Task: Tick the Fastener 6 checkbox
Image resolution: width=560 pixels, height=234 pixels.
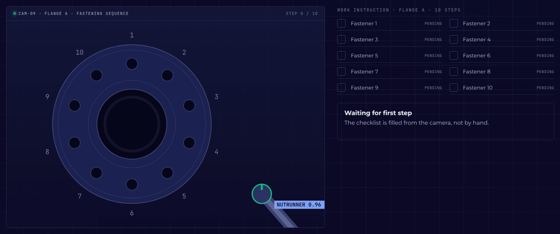Action: click(454, 55)
